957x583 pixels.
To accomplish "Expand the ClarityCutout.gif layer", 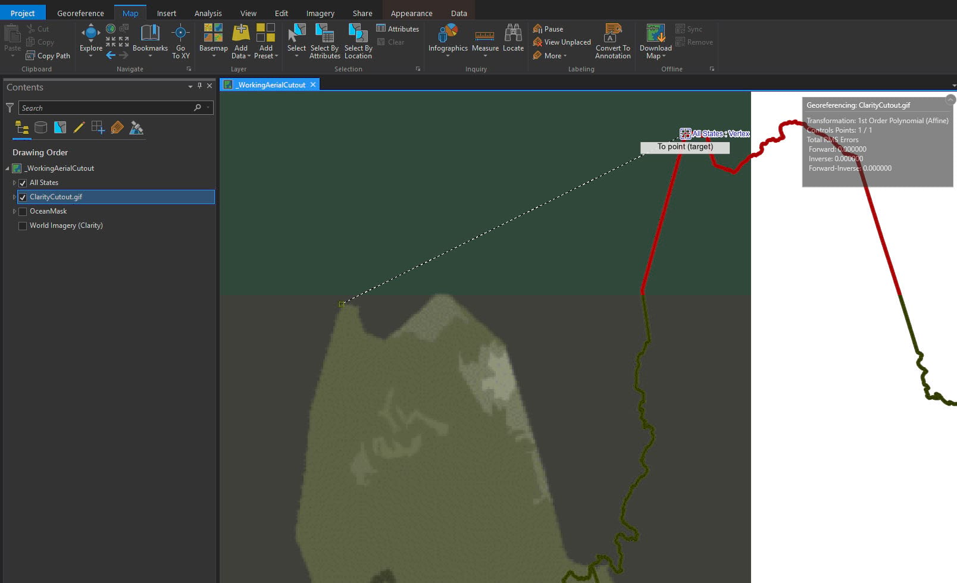I will [x=14, y=197].
